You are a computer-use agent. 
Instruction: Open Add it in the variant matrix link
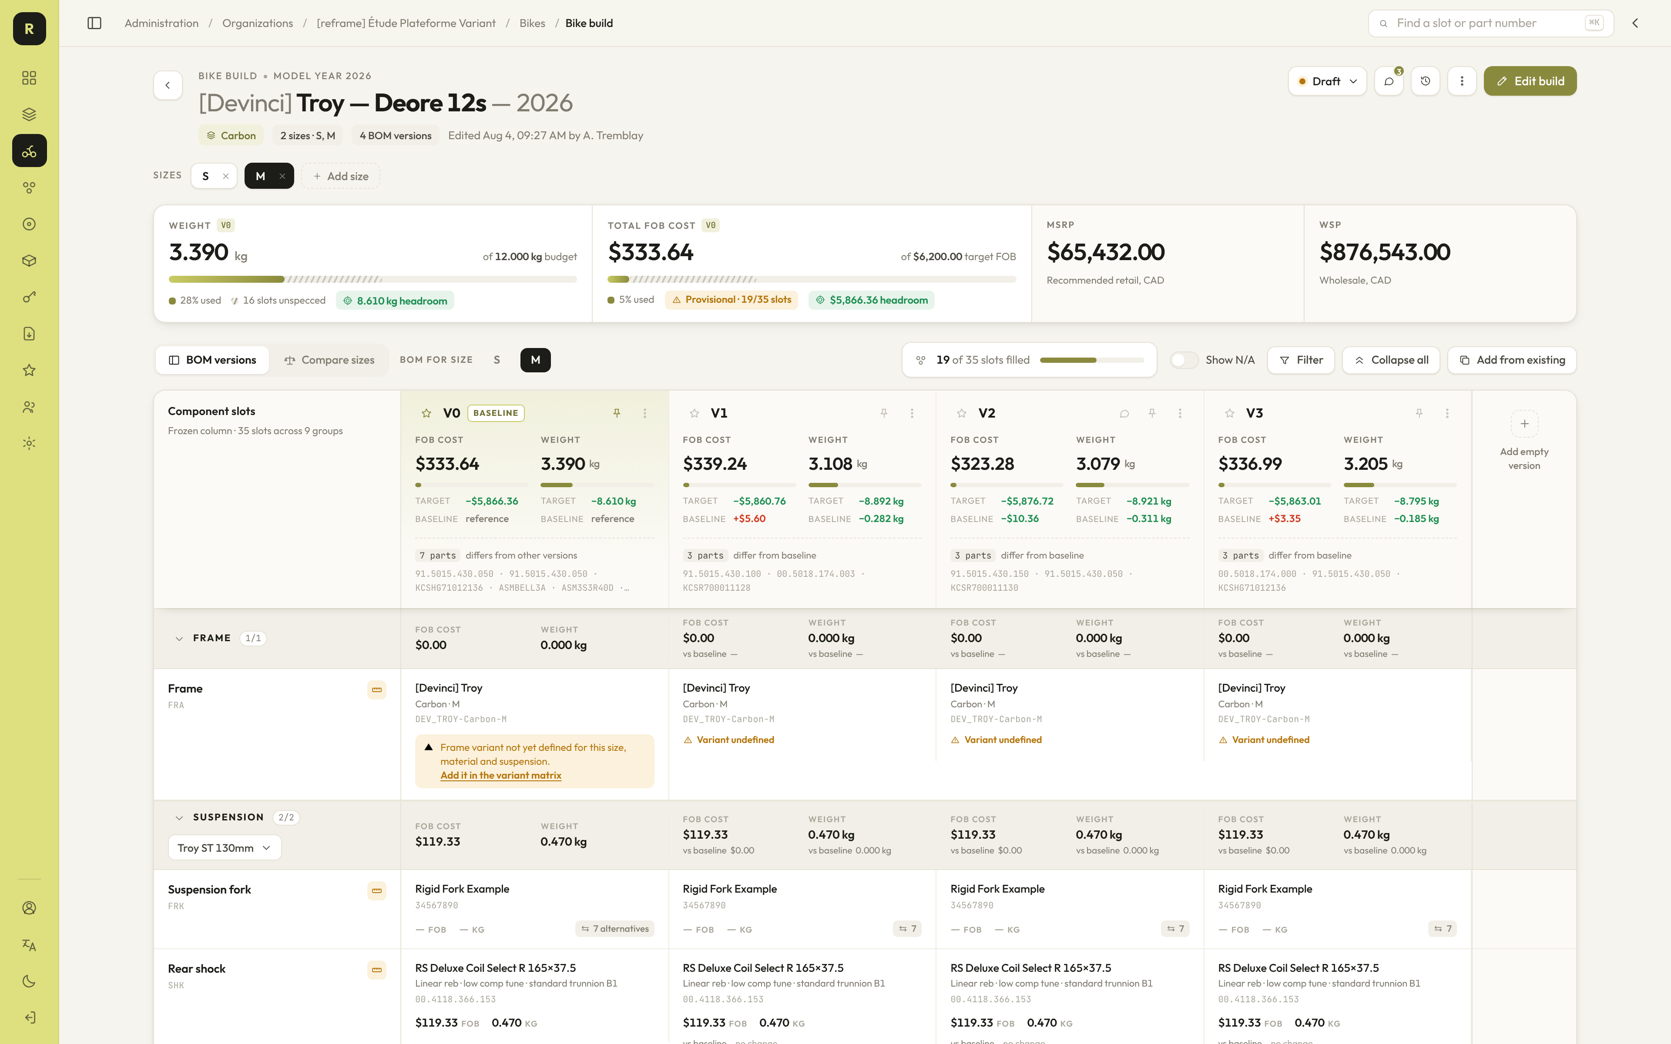(x=500, y=776)
